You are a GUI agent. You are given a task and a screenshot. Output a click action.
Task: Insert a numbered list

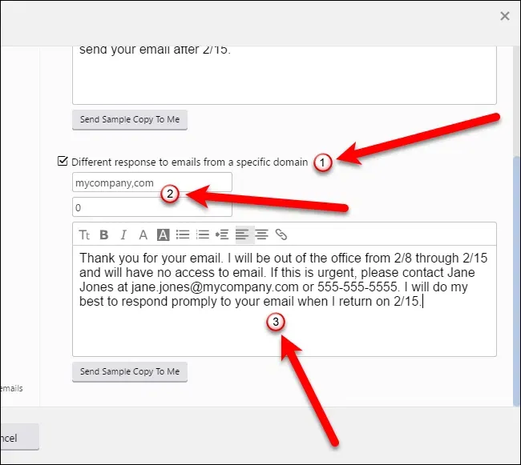203,235
